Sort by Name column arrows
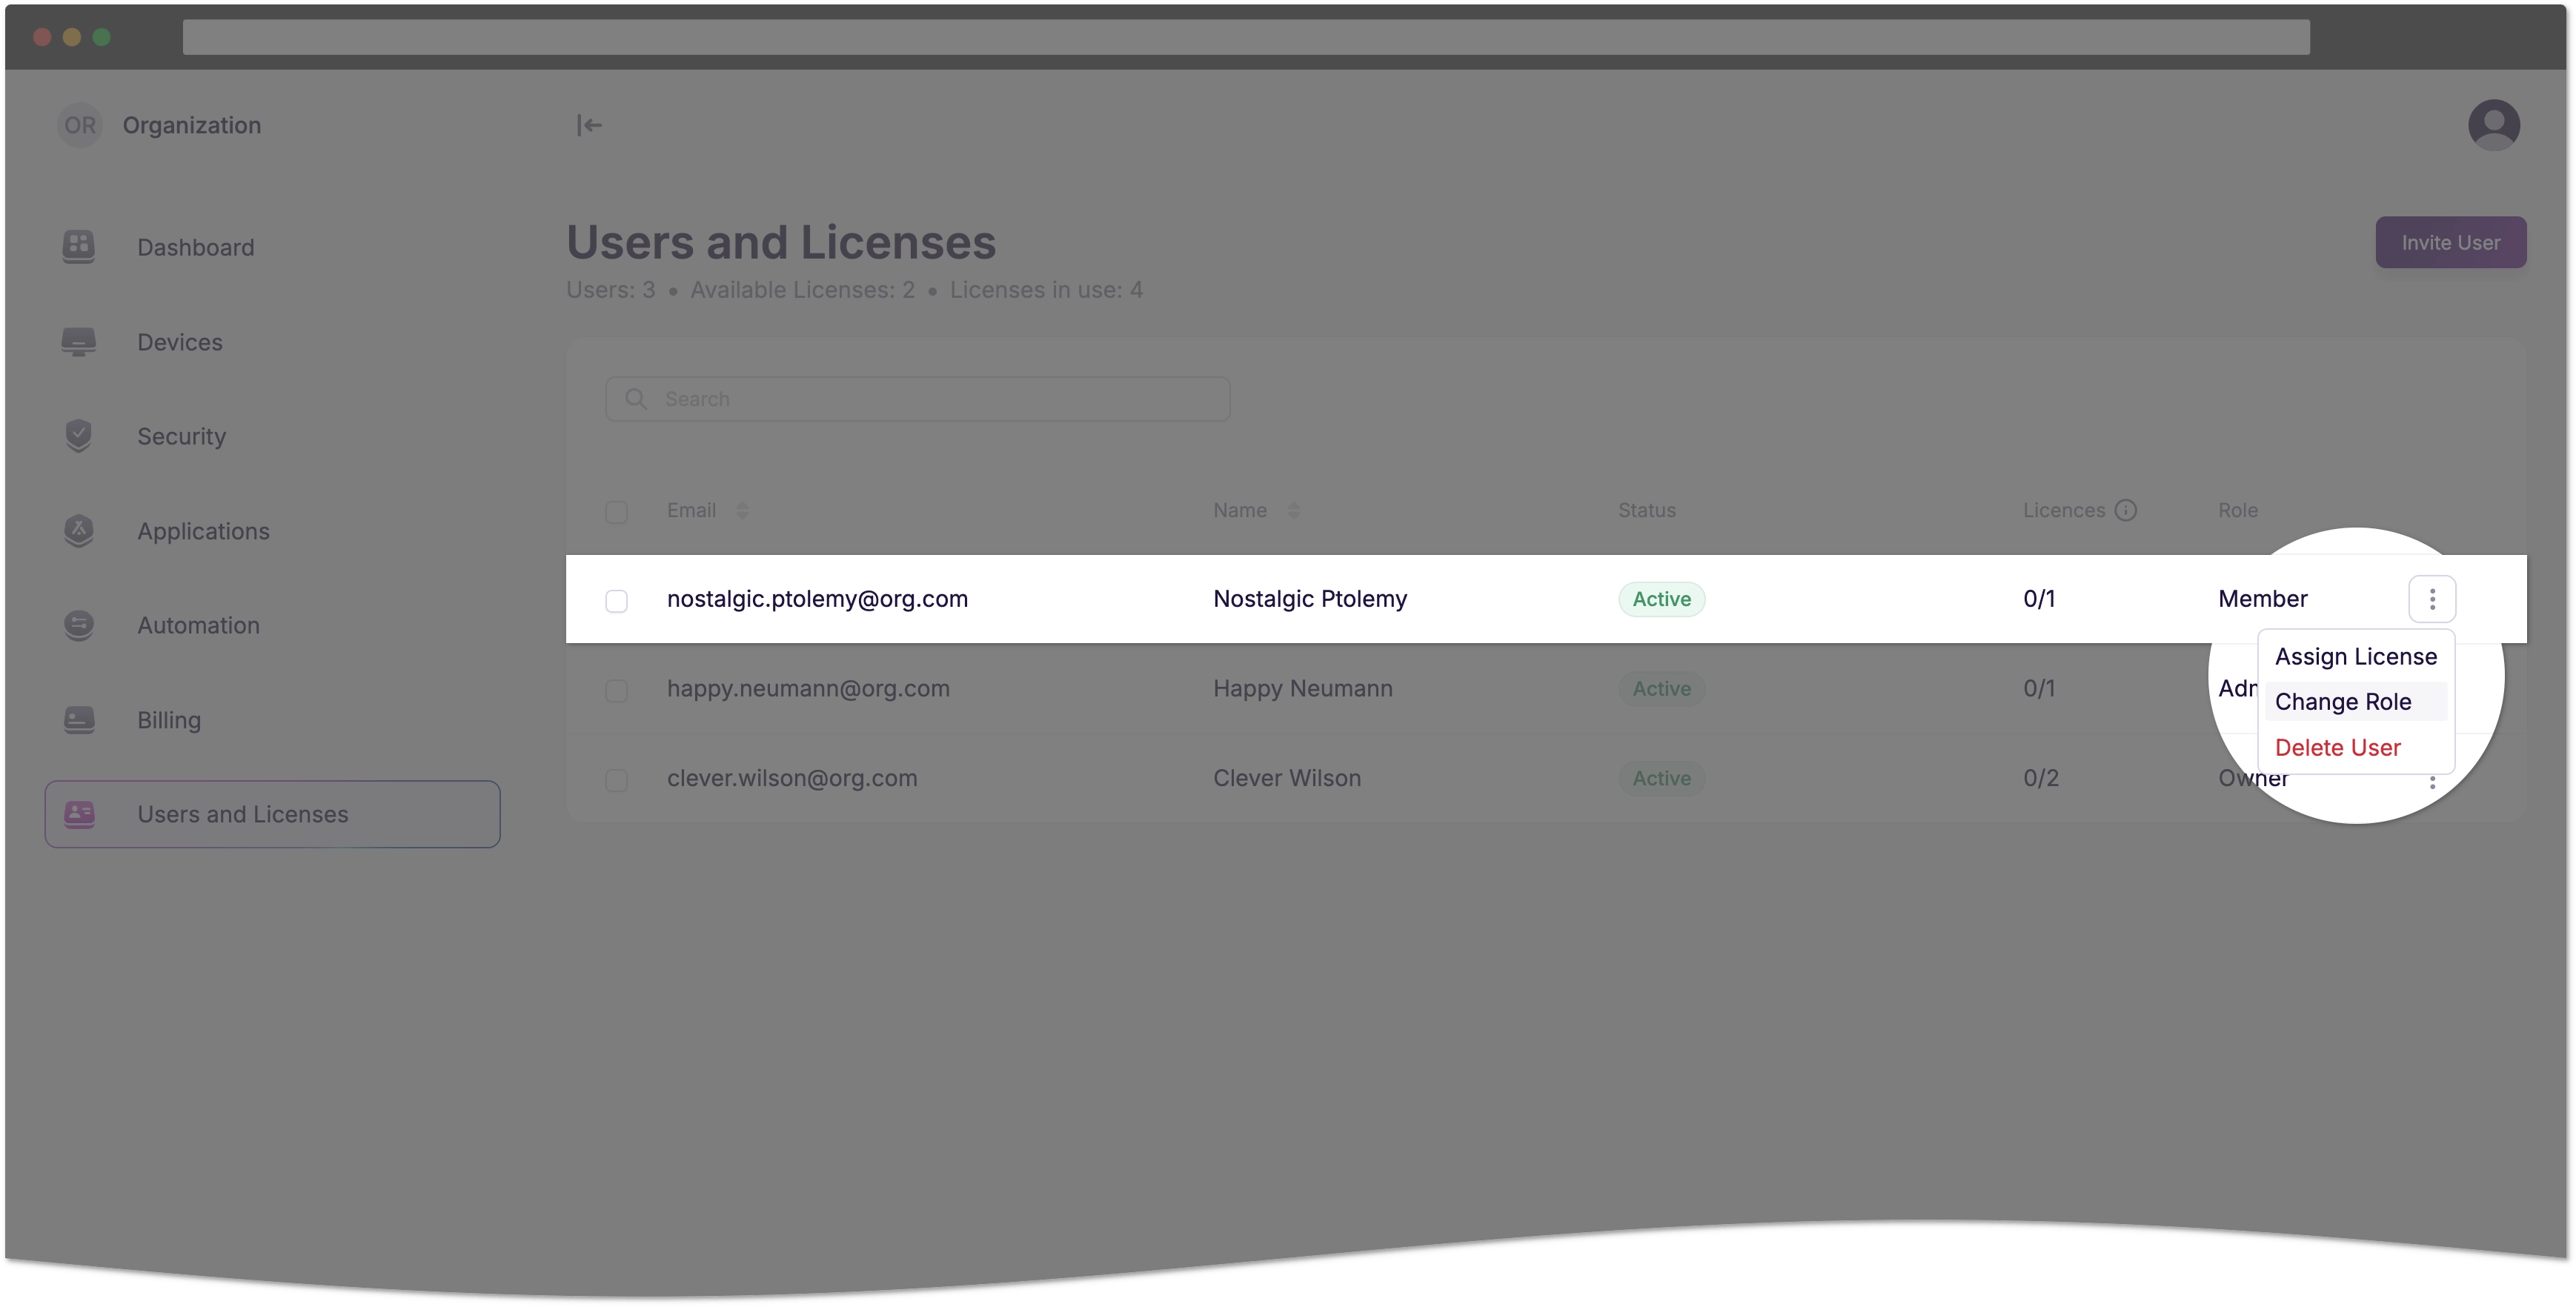Screen dimensions: 2576x1307 1293,510
